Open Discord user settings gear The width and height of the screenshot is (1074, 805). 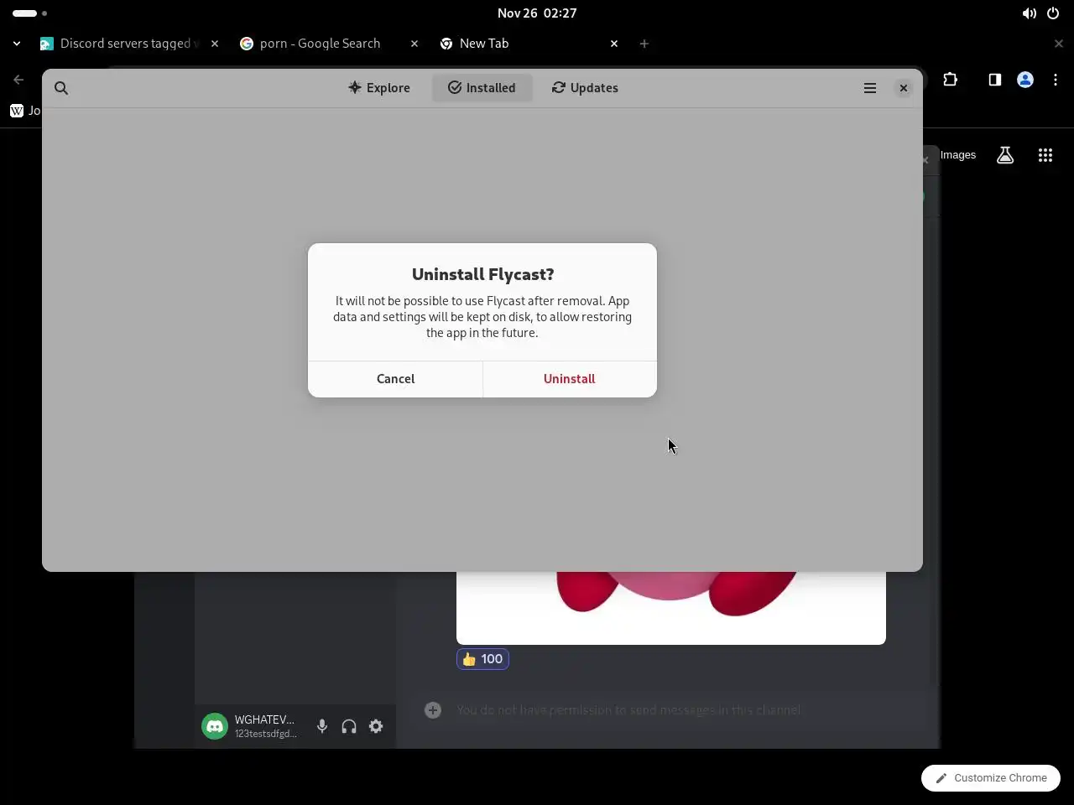pyautogui.click(x=376, y=726)
